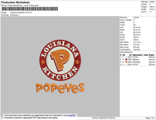This screenshot has width=156, height=120.
Task: Select the Trims value 24
Action: 134,25
